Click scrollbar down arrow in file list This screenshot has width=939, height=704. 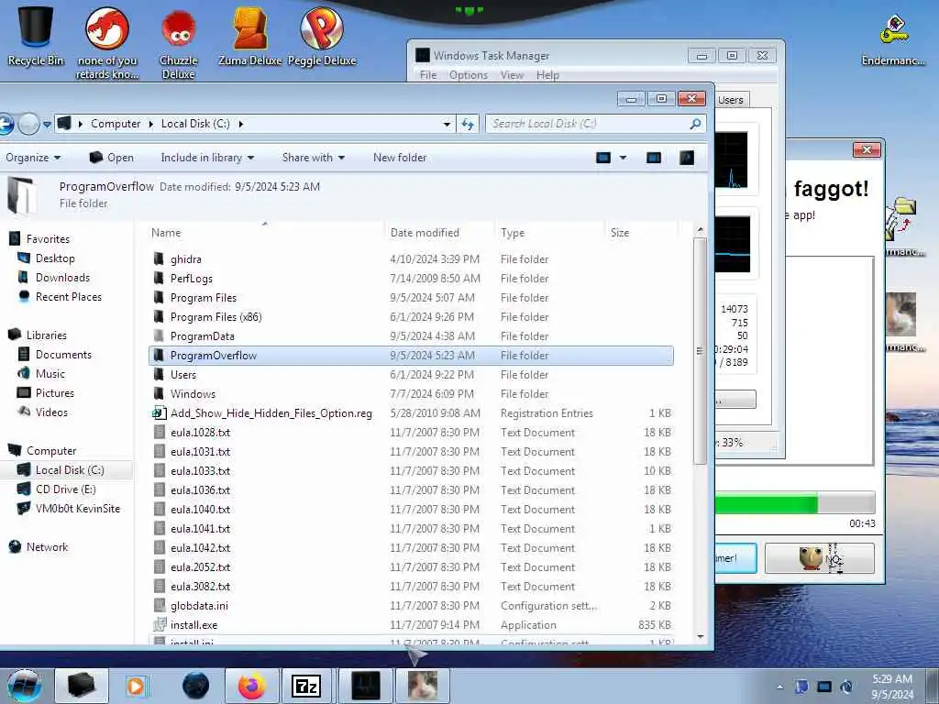(x=700, y=637)
